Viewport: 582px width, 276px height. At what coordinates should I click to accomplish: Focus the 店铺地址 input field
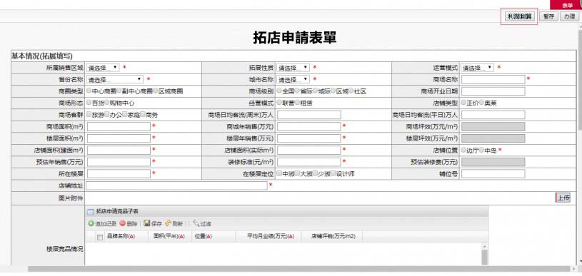click(176, 185)
